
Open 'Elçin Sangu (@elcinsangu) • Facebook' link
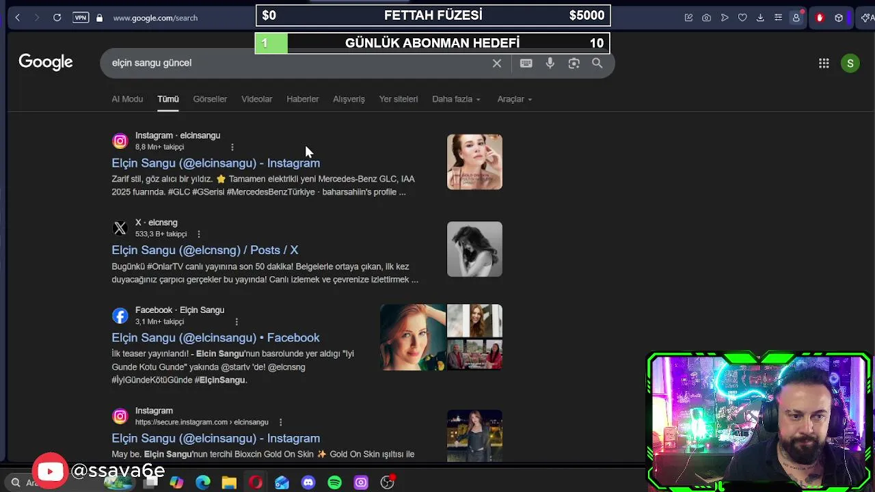coord(215,338)
